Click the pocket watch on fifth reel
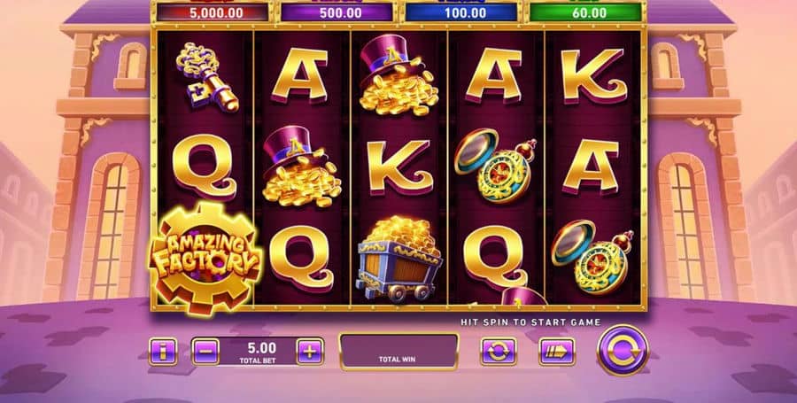Image resolution: width=797 pixels, height=403 pixels. (x=592, y=257)
